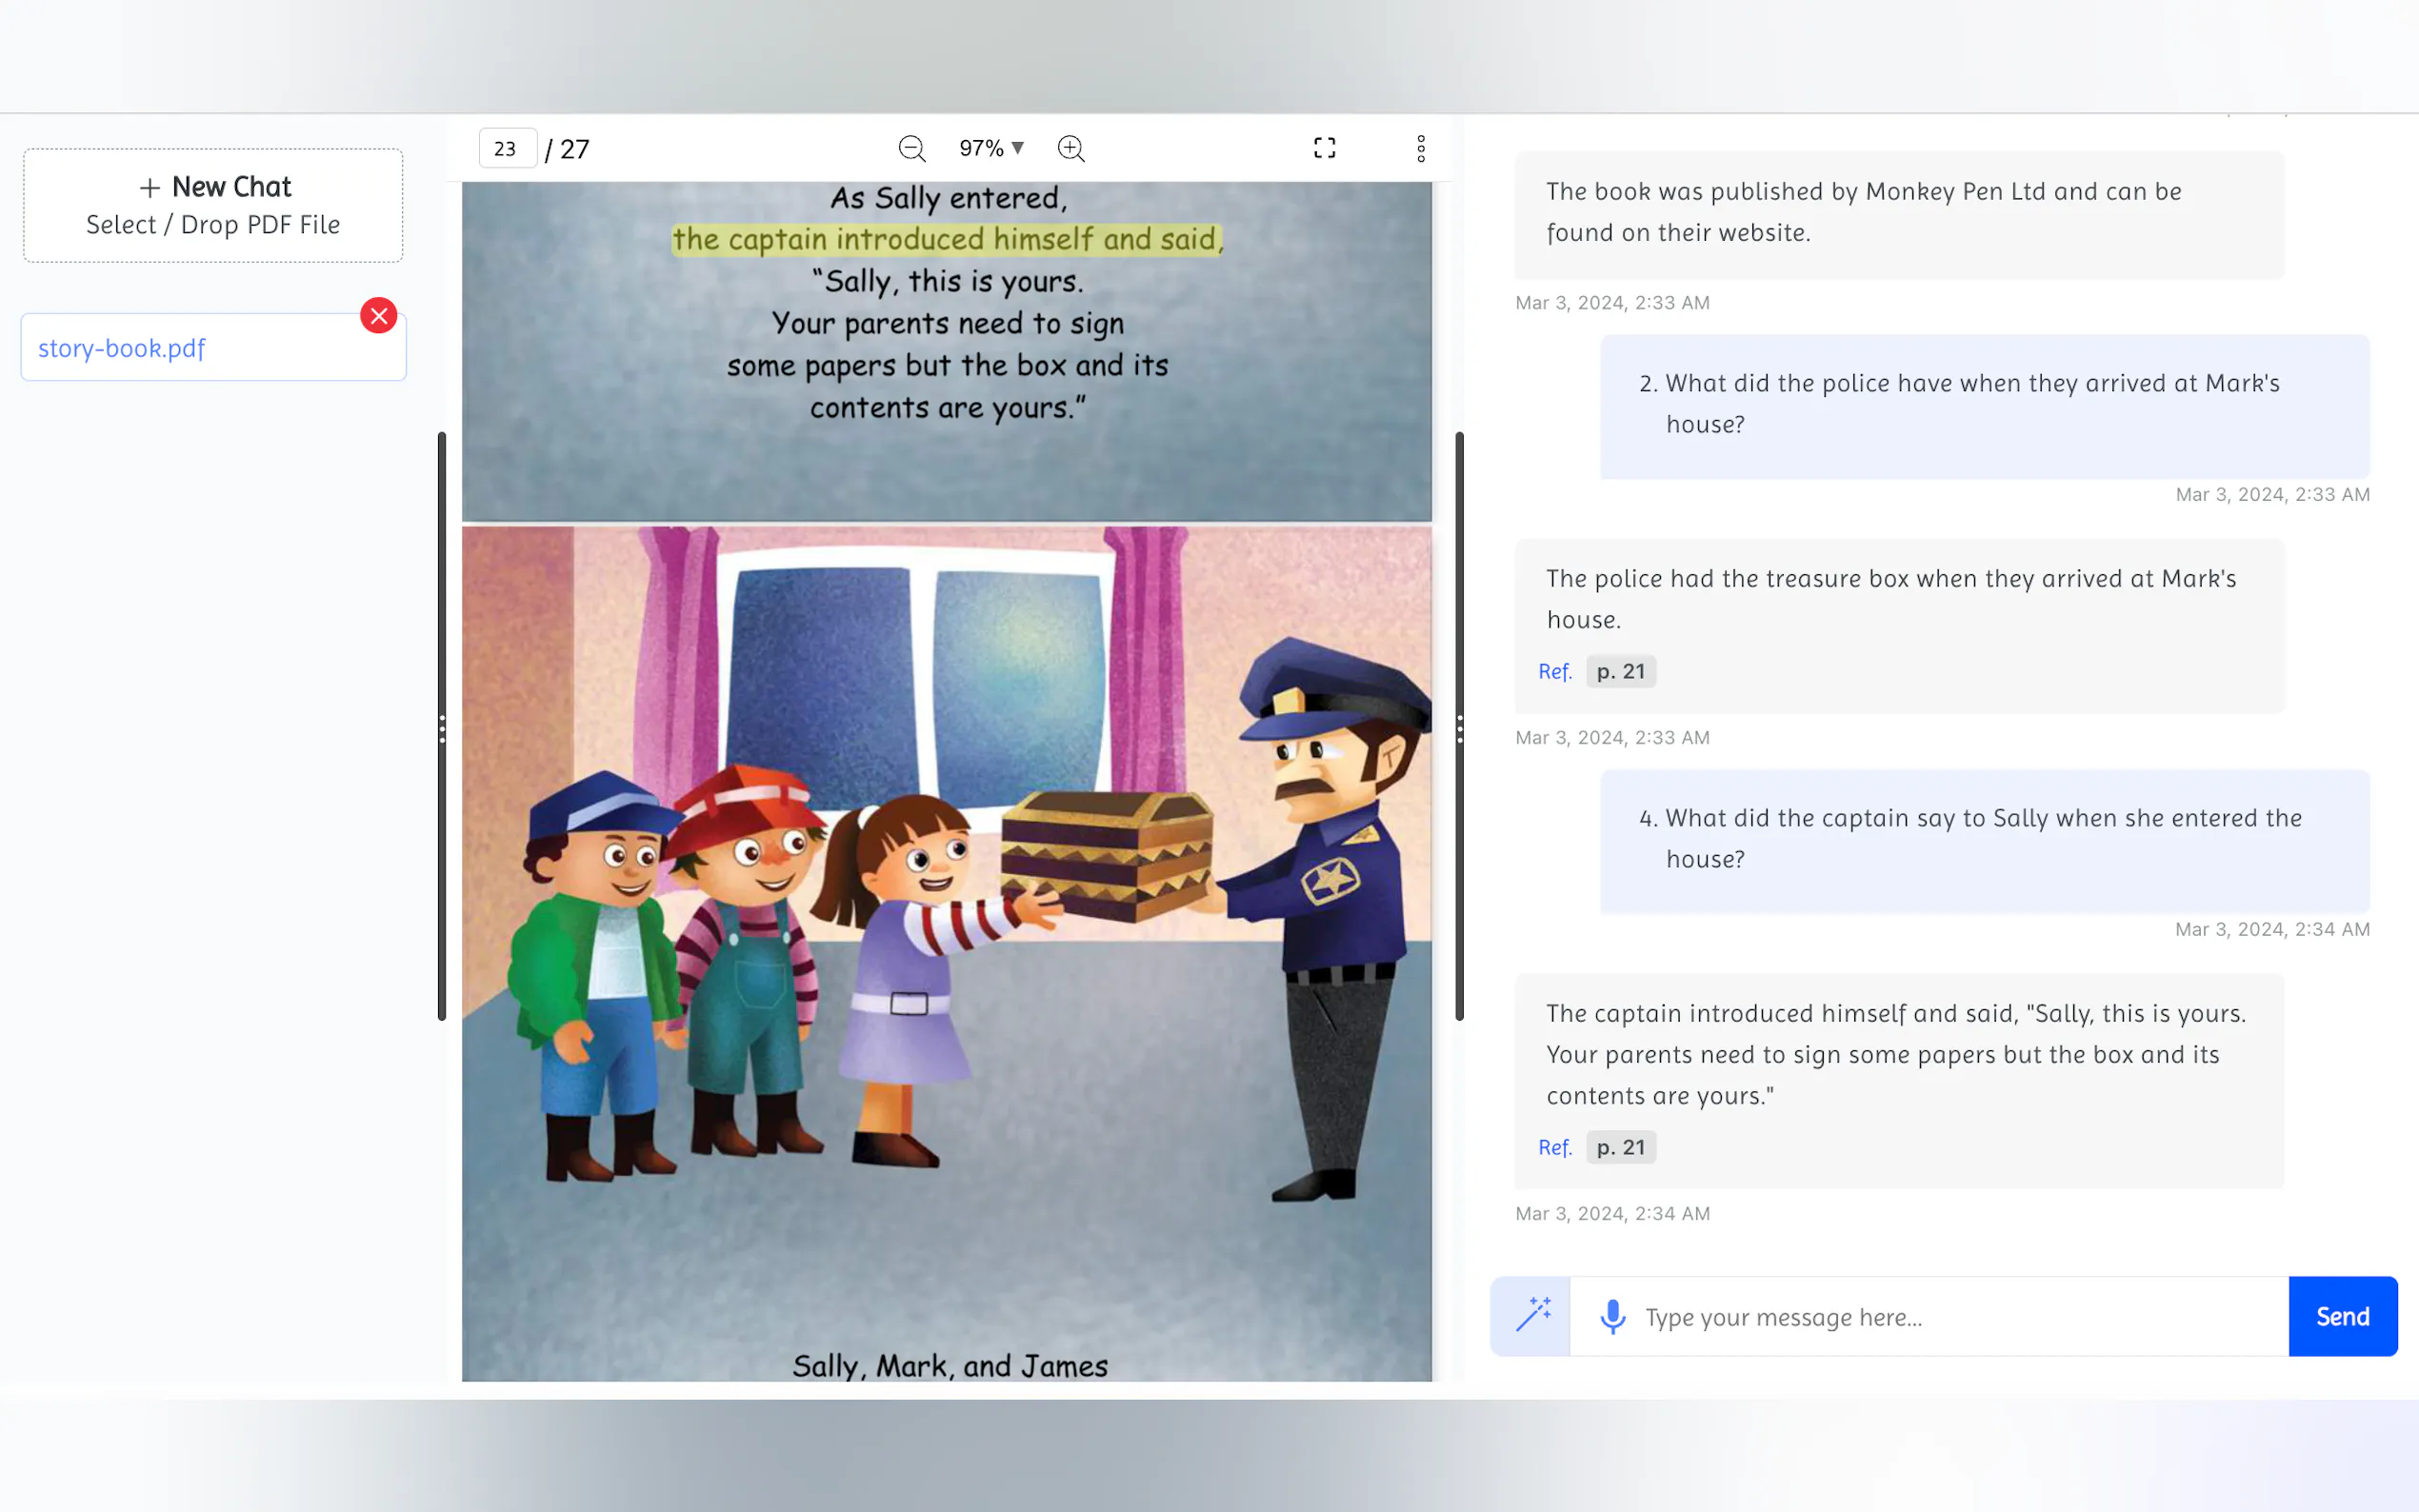Viewport: 2419px width, 1512px height.
Task: Jump to p. 21 reference under captain's quote
Action: click(x=1620, y=1147)
